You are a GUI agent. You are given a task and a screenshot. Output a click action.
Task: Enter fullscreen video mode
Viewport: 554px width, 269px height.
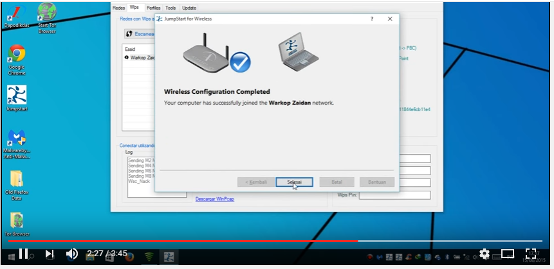coord(531,254)
